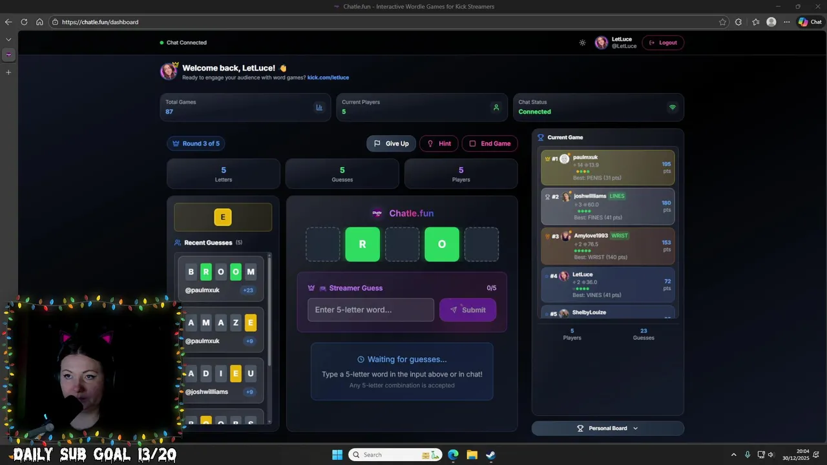Screen dimensions: 827x465
Task: Open Microsoft Edge from the taskbar
Action: tap(454, 455)
